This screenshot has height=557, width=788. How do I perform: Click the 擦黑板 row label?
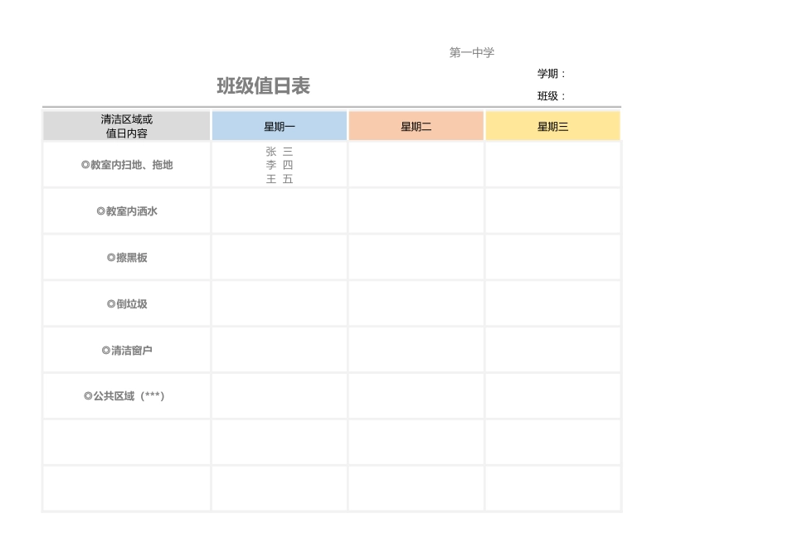[127, 258]
